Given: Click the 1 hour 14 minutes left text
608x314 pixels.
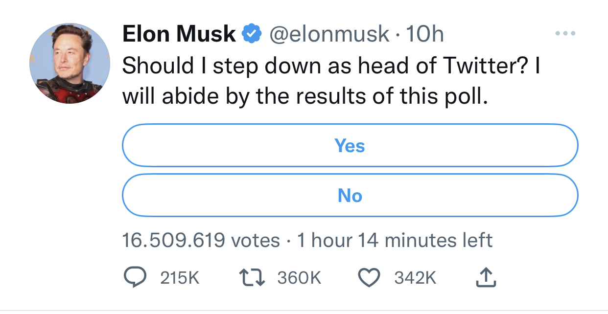Looking at the screenshot, I should 395,241.
